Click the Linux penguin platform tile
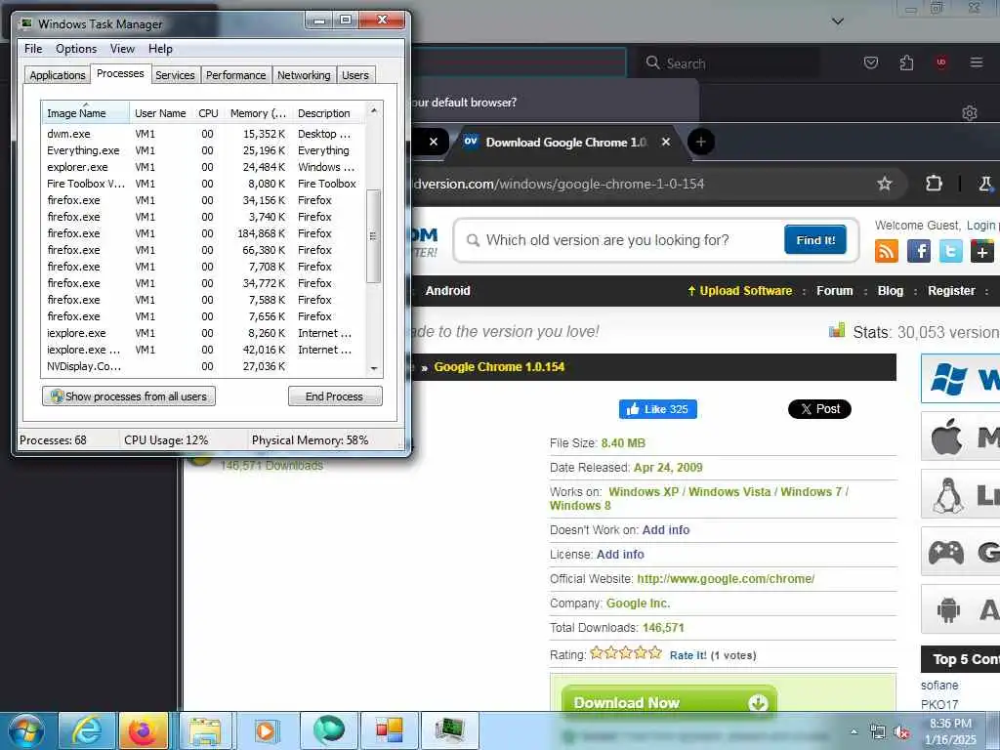 tap(961, 493)
